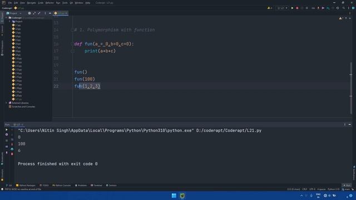356x200 pixels.
Task: Open run configuration L21 dropdown
Action: point(282,8)
